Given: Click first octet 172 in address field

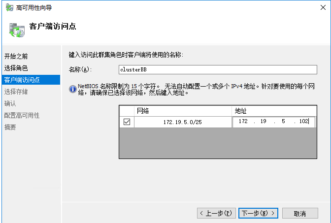Looking at the screenshot, I should tap(243, 121).
